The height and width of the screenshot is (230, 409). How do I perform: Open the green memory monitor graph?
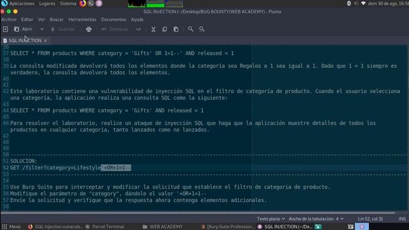click(x=155, y=4)
